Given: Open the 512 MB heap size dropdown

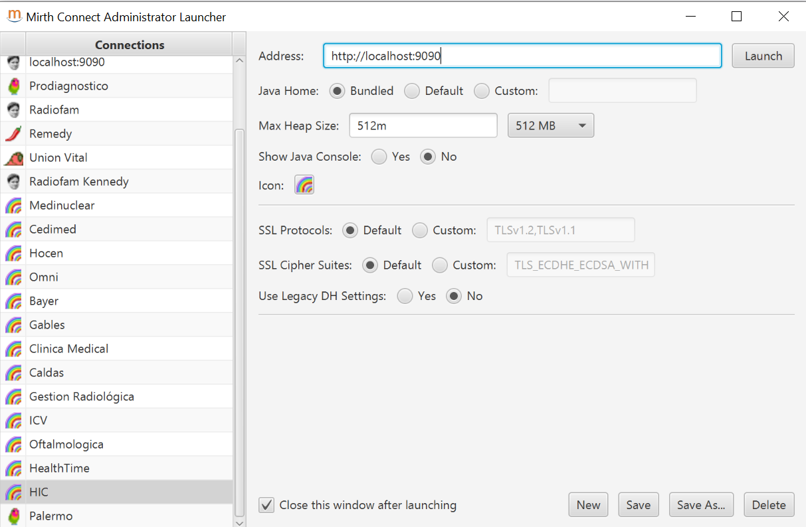Looking at the screenshot, I should tap(550, 125).
